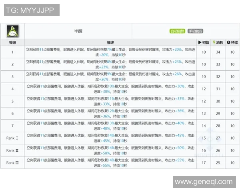This screenshot has height=192, width=240.
Task: Select the Rank I row label
Action: click(x=12, y=138)
